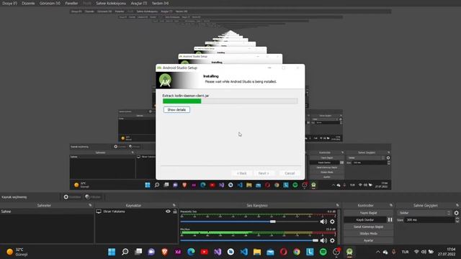Screen dimensions: 461x259
Task: Open Spotify from the main taskbar
Action: click(323, 252)
